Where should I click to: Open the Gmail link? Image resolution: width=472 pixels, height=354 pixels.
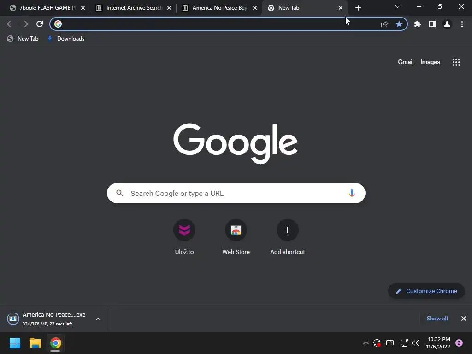click(x=406, y=62)
